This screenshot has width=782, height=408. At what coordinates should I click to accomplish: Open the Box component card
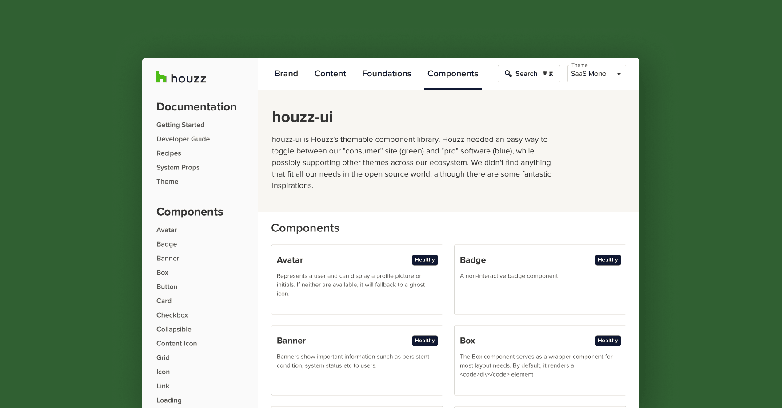pos(540,361)
